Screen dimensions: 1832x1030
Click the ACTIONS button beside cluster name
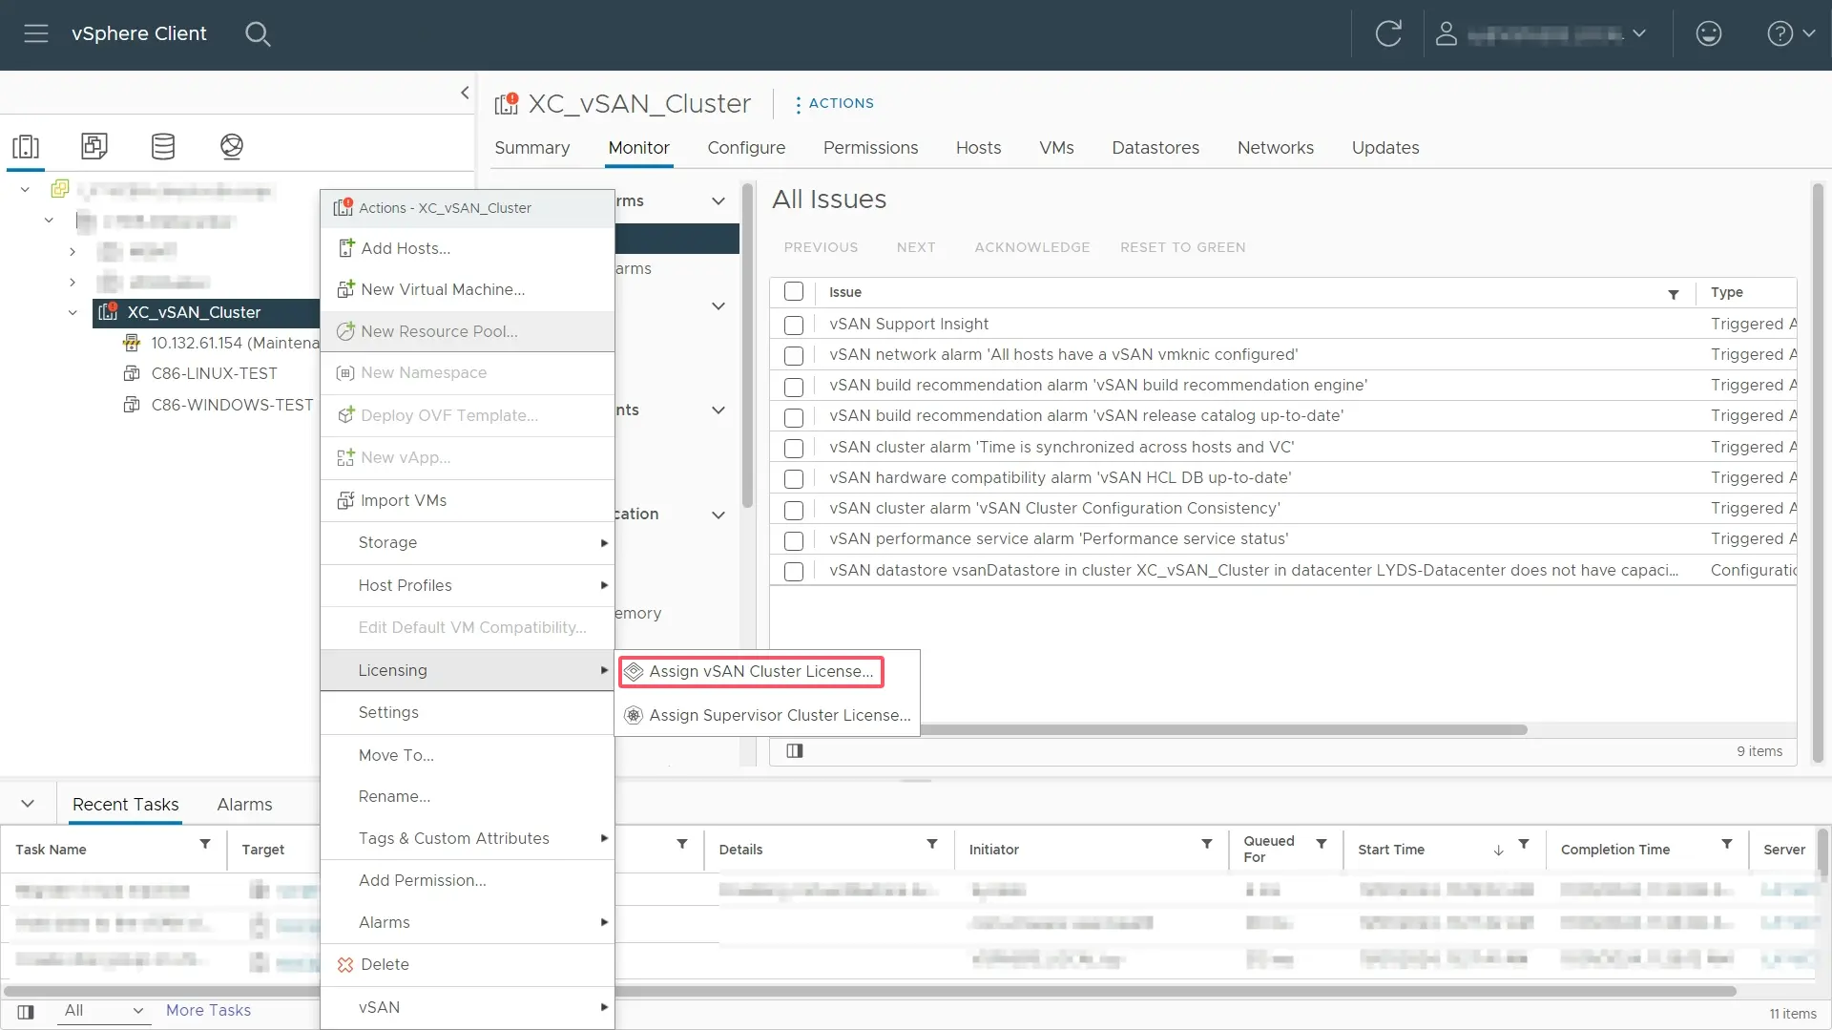834,103
